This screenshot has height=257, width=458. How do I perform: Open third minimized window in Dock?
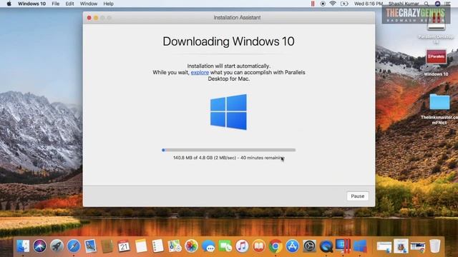[418, 246]
